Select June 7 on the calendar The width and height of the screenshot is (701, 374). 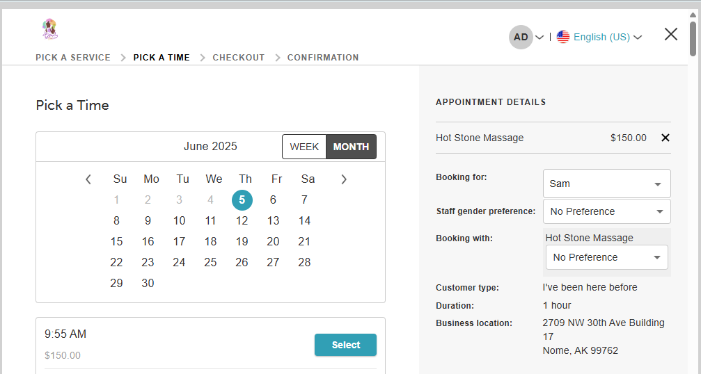click(x=304, y=200)
